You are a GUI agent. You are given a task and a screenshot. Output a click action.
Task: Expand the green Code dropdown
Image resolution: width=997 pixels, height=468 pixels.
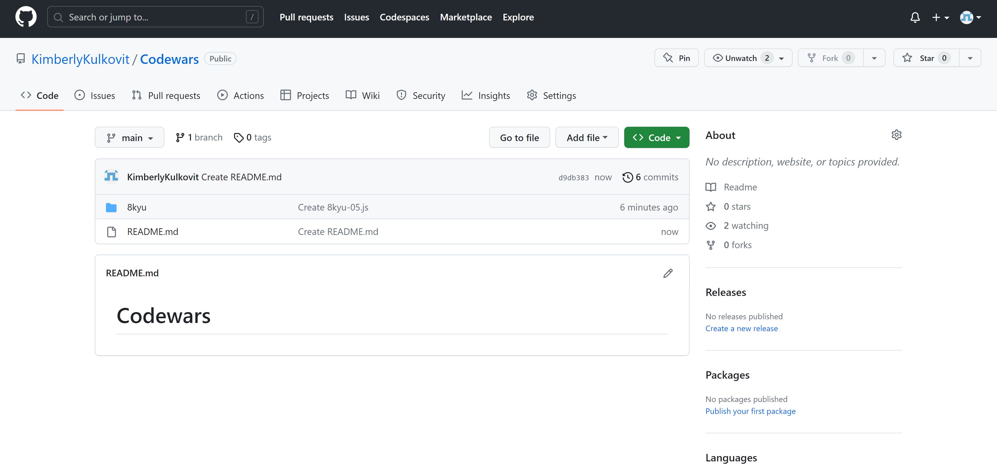tap(656, 138)
